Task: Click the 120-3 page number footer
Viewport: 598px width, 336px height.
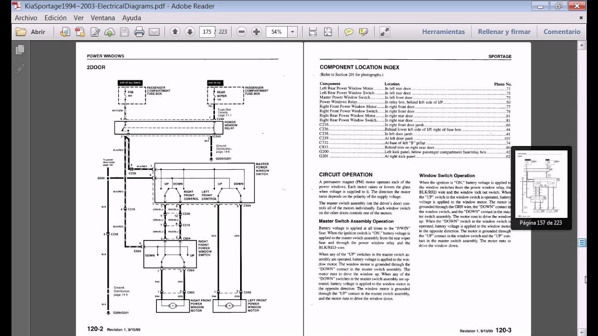Action: 503,330
